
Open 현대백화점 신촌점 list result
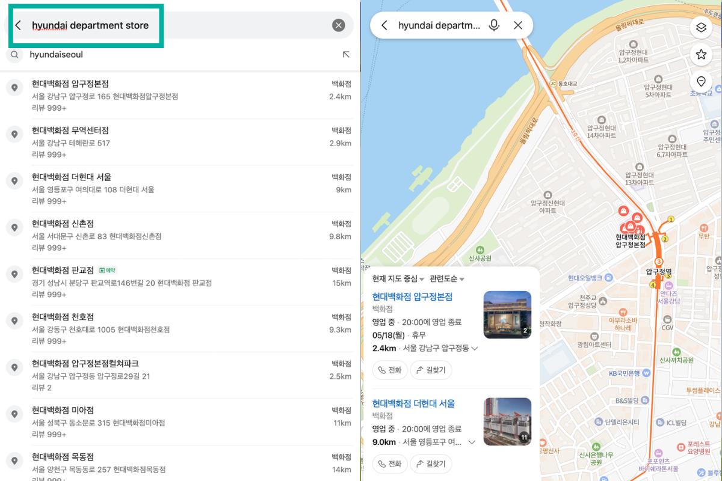click(x=179, y=236)
